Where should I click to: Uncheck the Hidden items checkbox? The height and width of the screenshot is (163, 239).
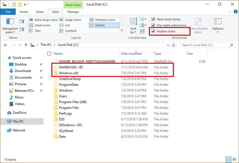[x=153, y=31]
